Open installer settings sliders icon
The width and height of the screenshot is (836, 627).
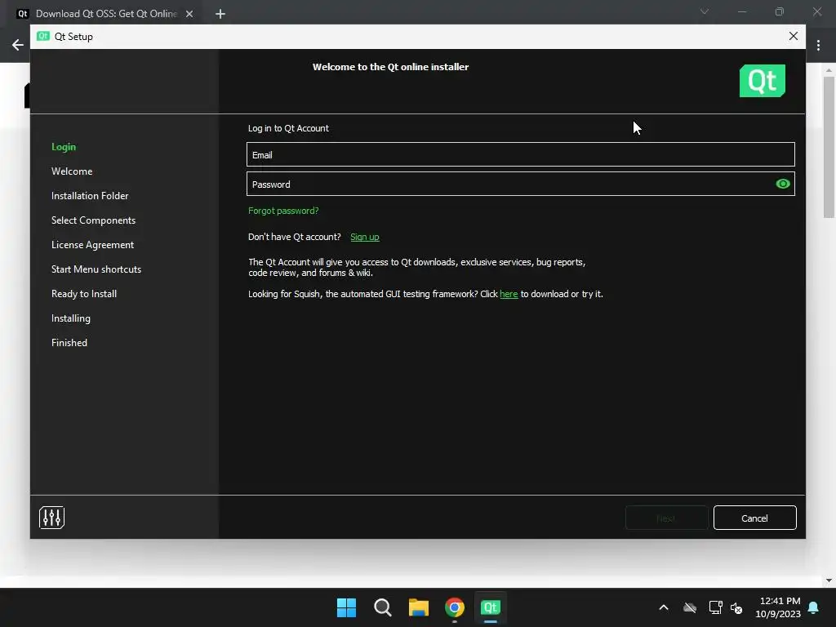[51, 517]
